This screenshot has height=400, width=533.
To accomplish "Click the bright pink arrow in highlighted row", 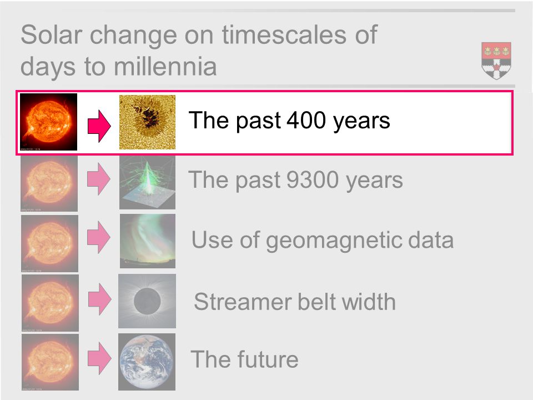I will (x=99, y=126).
